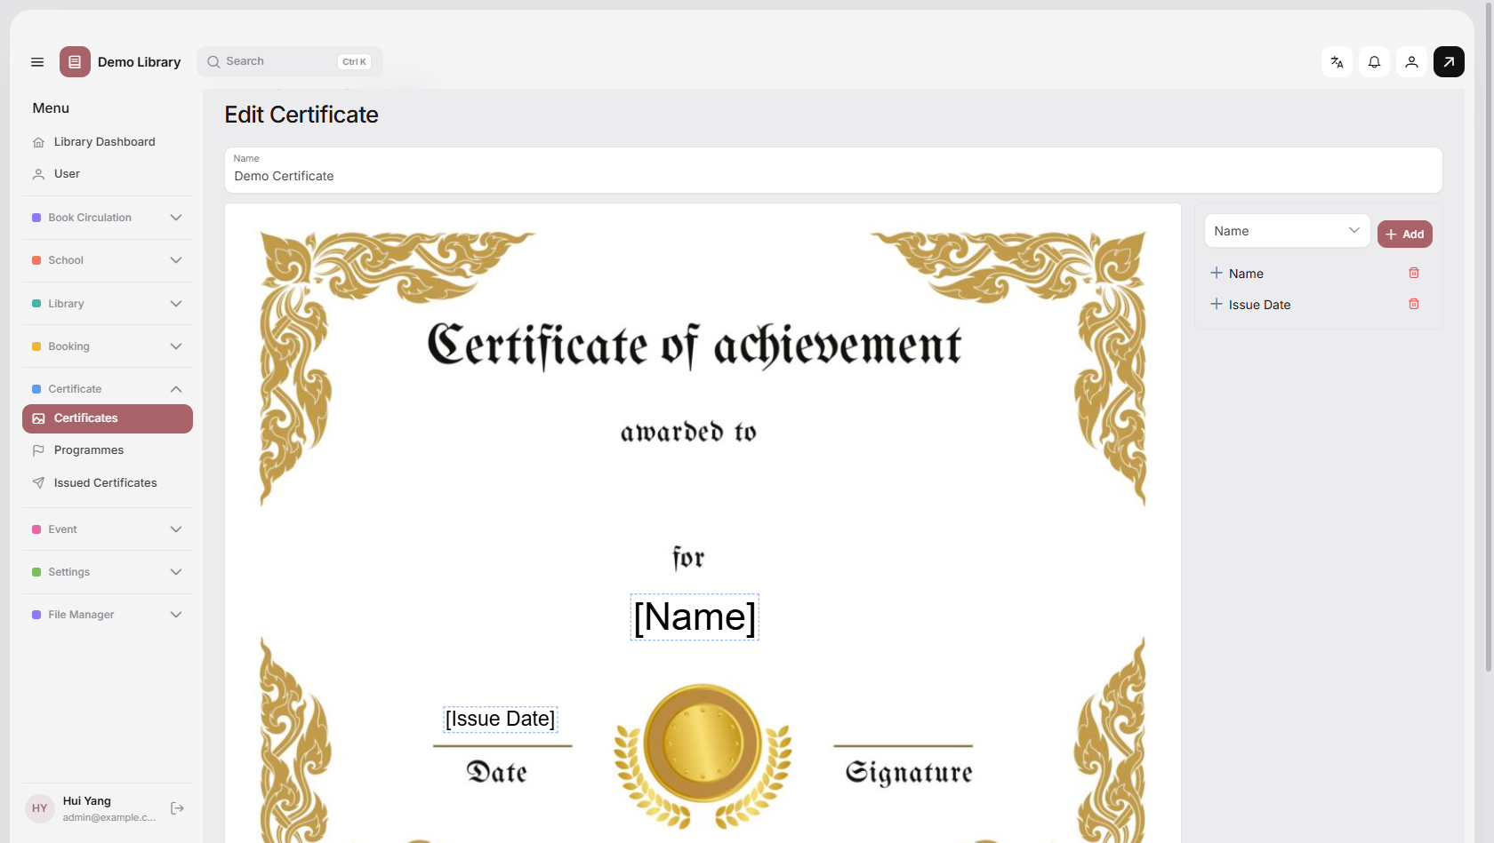
Task: Expand the Book Circulation section
Action: [x=107, y=218]
